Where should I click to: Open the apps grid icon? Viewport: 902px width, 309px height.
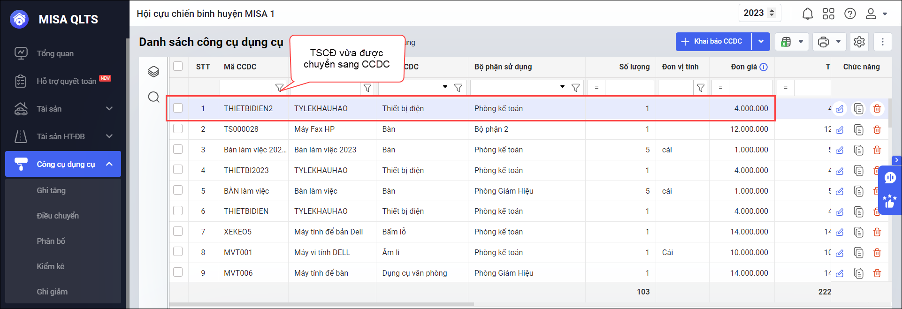[829, 14]
